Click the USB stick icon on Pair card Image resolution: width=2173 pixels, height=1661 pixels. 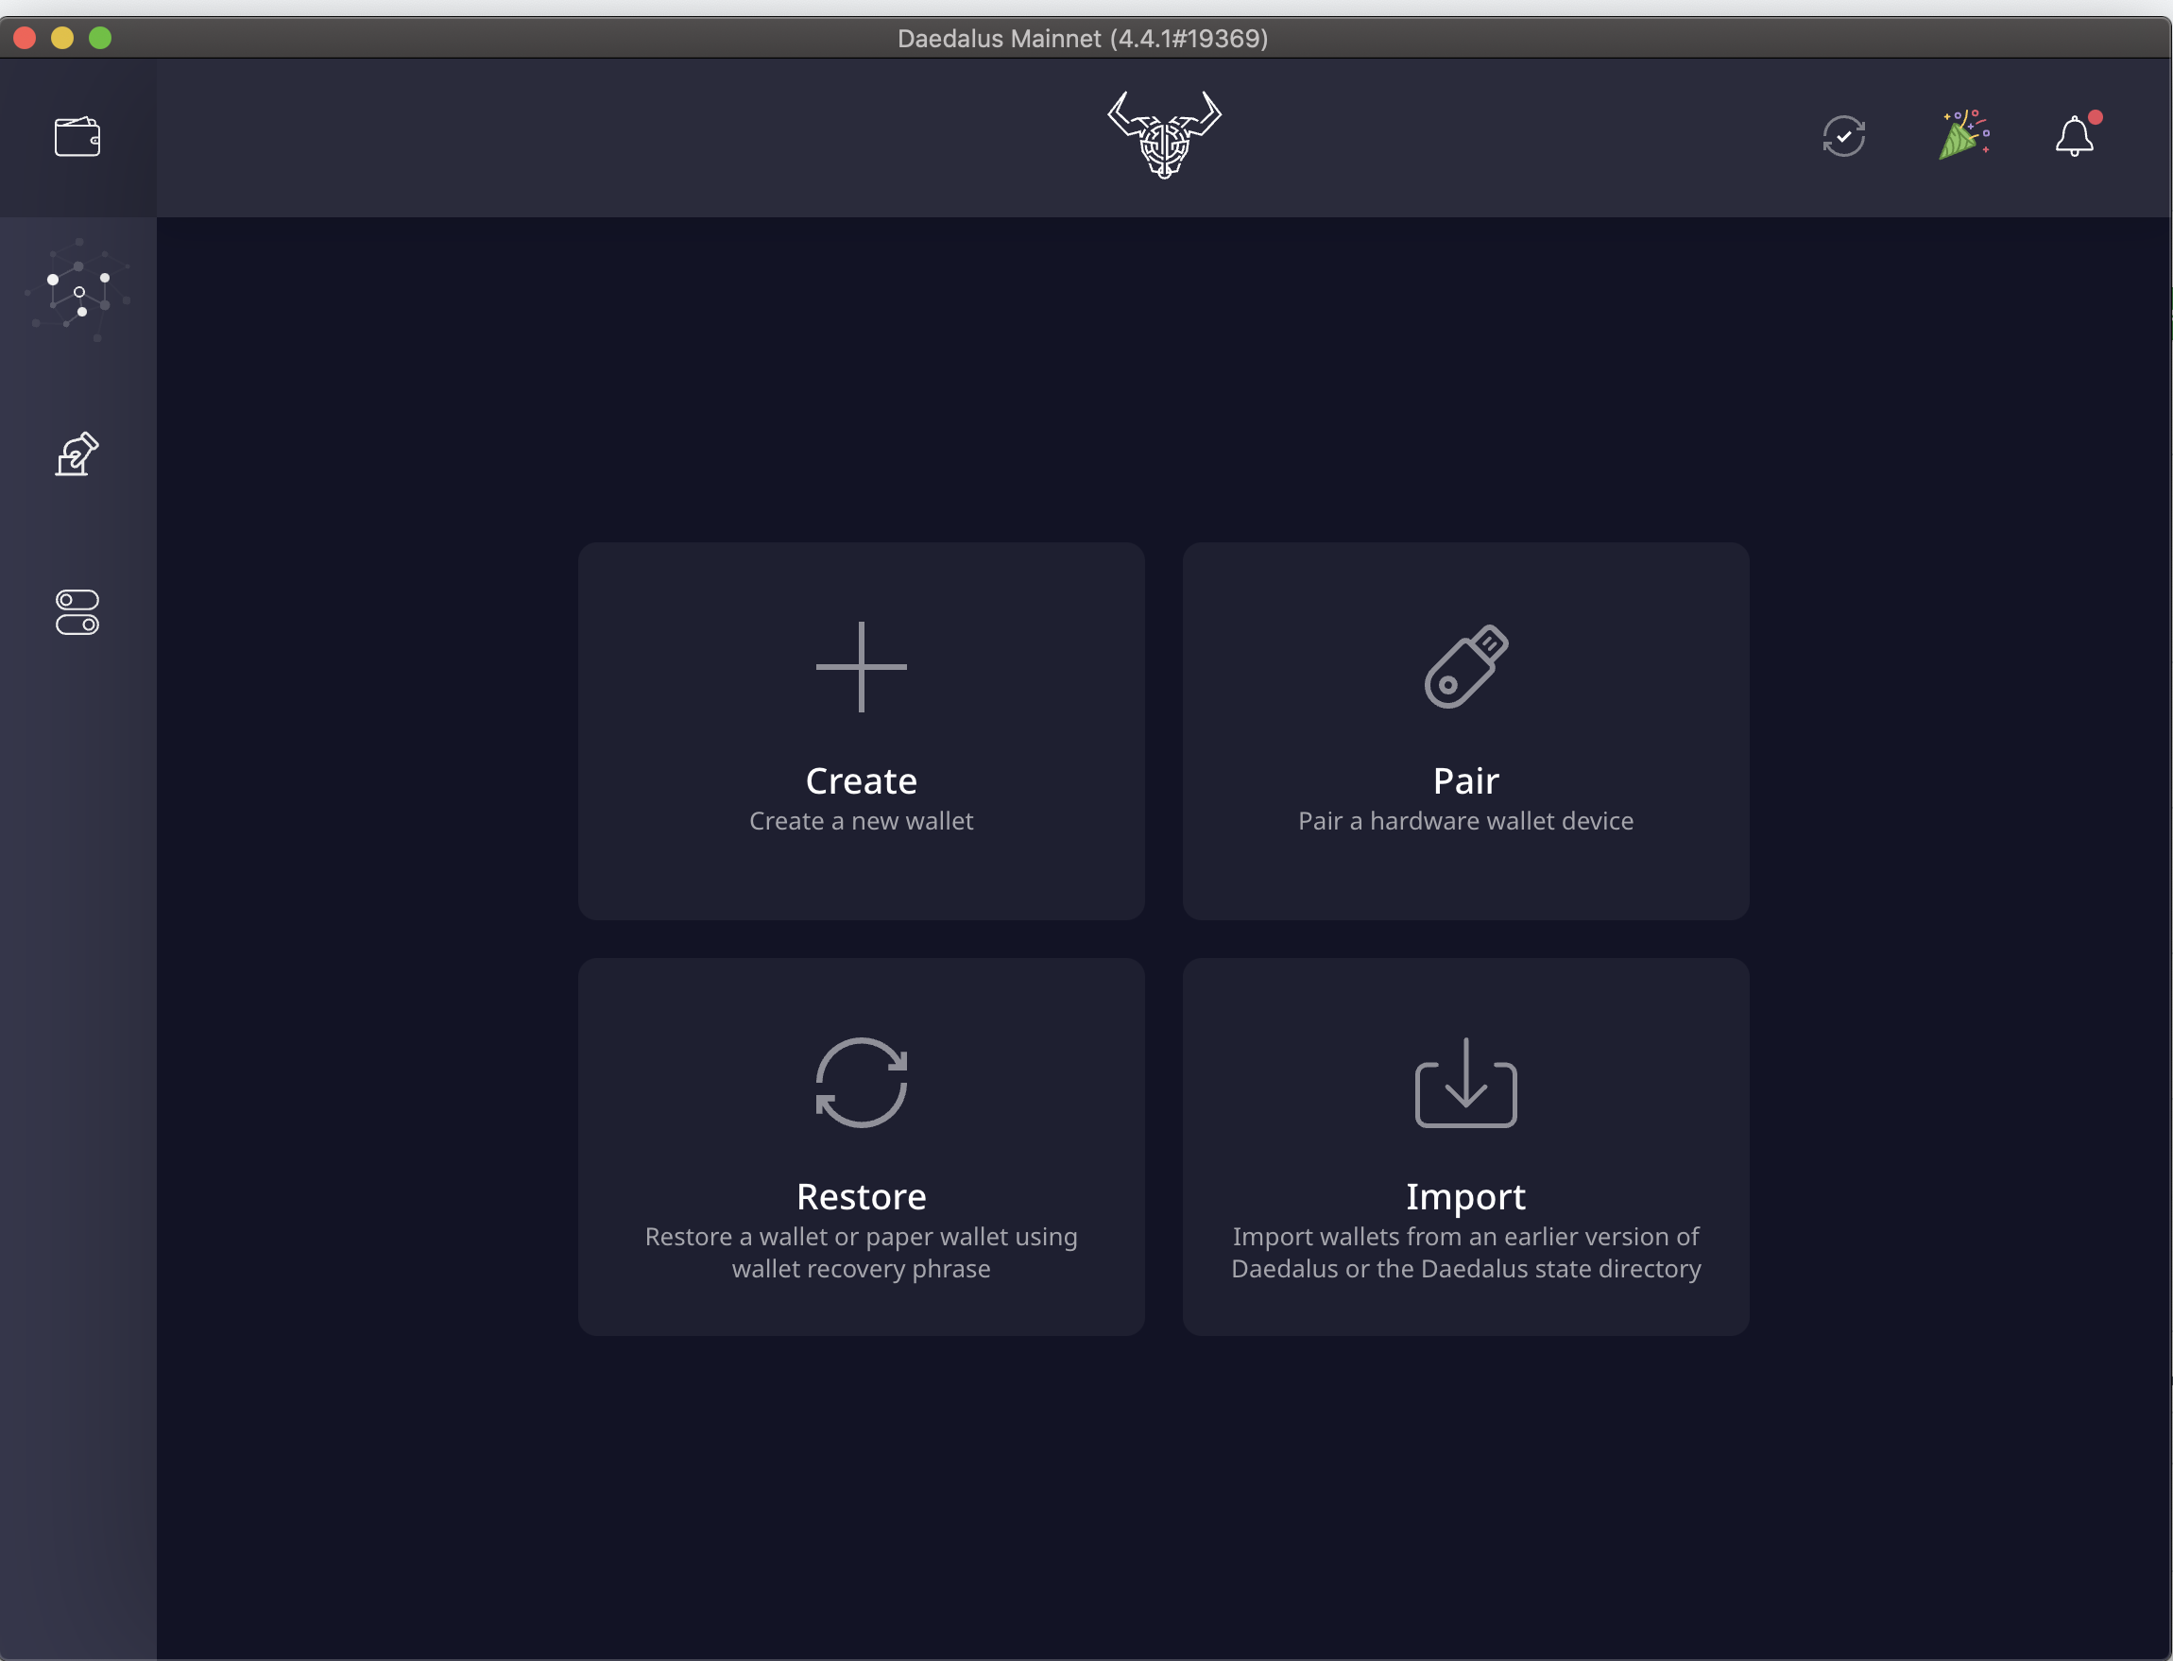pyautogui.click(x=1465, y=665)
